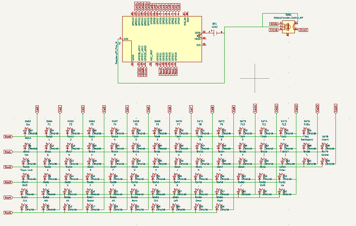Click the diode below the Esc switch
The image size is (356, 226).
(x=26, y=132)
